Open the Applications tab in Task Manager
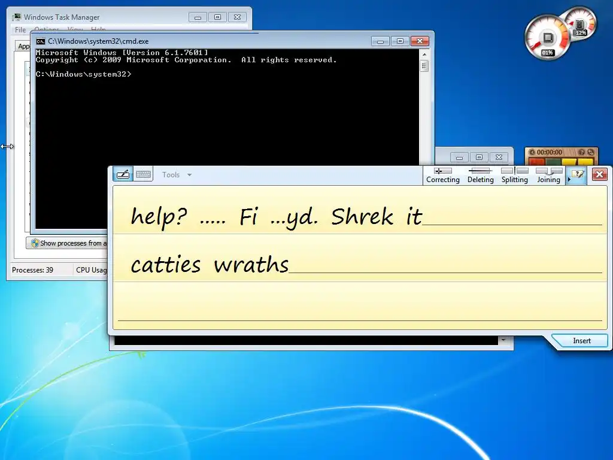This screenshot has height=460, width=613. click(23, 46)
